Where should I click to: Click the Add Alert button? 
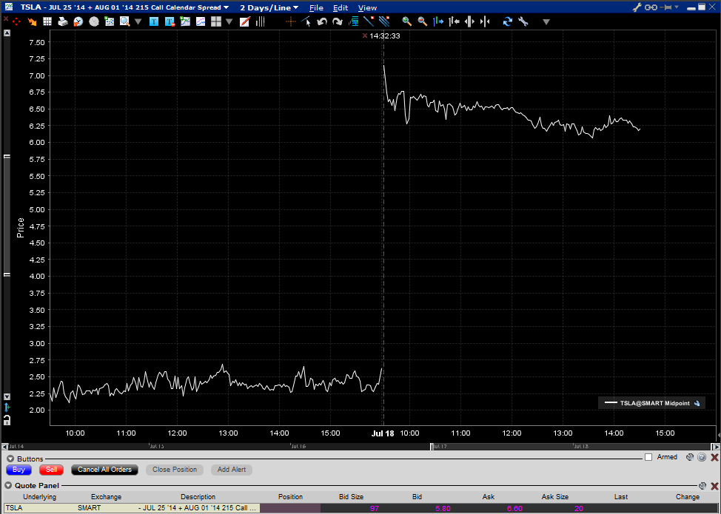point(231,470)
